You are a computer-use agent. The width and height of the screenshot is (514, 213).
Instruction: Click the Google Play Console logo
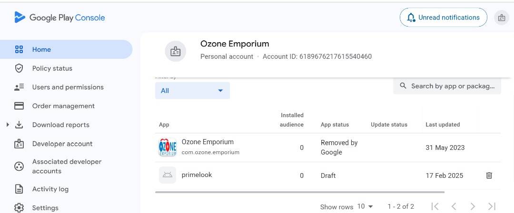pos(59,17)
